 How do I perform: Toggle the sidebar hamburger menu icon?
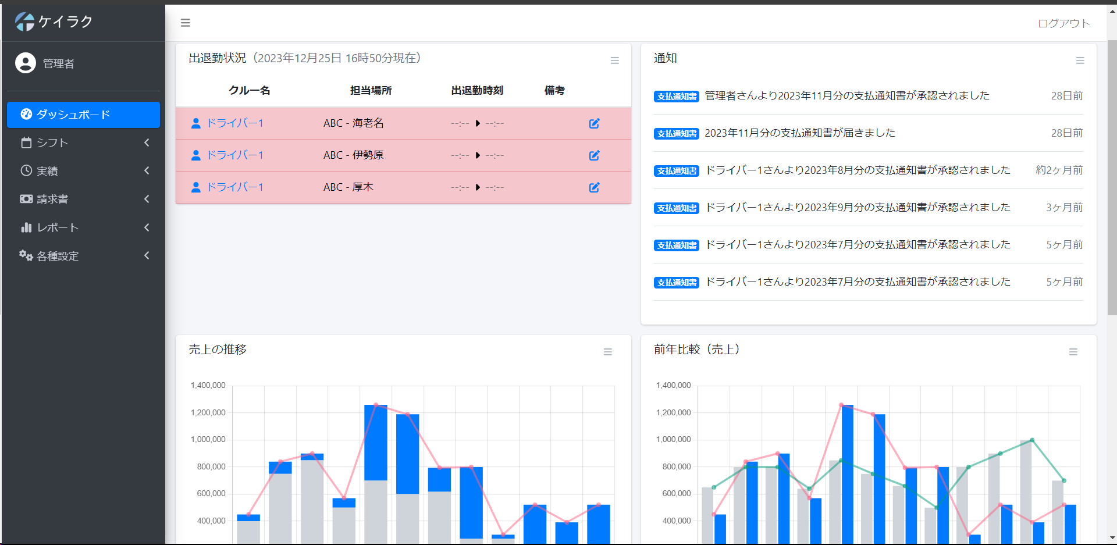pyautogui.click(x=186, y=23)
